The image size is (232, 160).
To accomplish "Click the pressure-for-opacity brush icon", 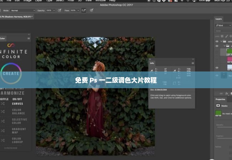I will [60, 10].
